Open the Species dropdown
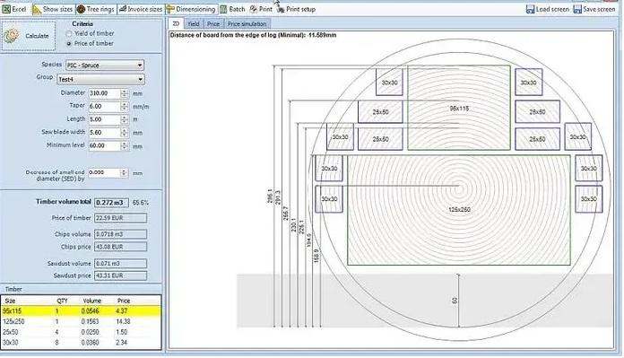This screenshot has width=624, height=358. (105, 65)
